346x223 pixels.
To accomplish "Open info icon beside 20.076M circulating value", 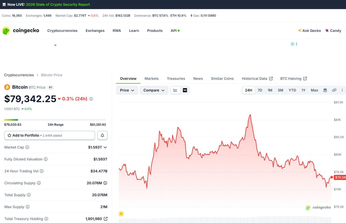I will 105,183.
